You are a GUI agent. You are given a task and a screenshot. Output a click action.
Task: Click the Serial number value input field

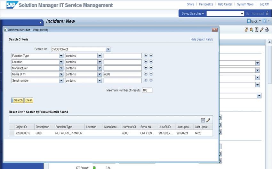[x=123, y=80]
